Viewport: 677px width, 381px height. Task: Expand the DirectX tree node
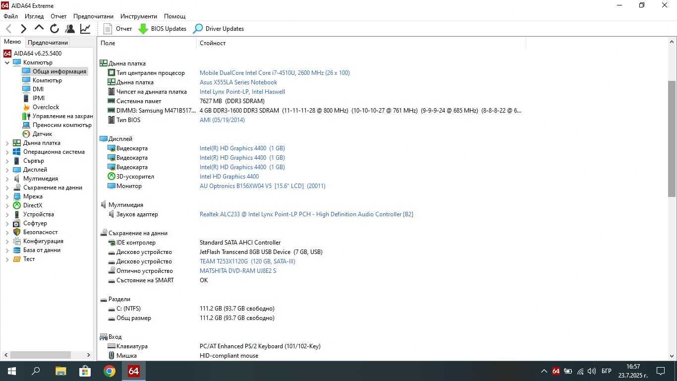point(7,205)
